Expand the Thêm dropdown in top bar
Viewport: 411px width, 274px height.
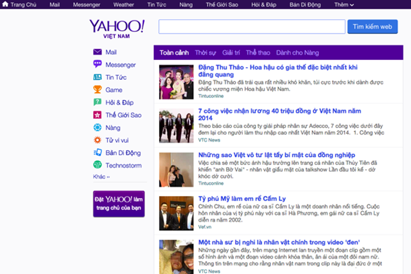click(x=344, y=5)
